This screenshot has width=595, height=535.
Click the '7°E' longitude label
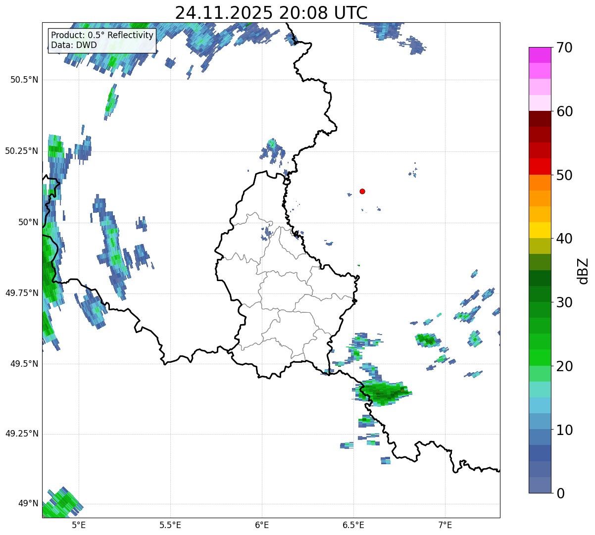click(x=445, y=525)
